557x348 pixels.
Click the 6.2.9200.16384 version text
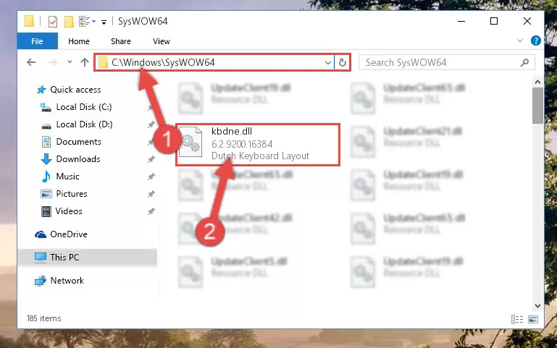tap(242, 144)
